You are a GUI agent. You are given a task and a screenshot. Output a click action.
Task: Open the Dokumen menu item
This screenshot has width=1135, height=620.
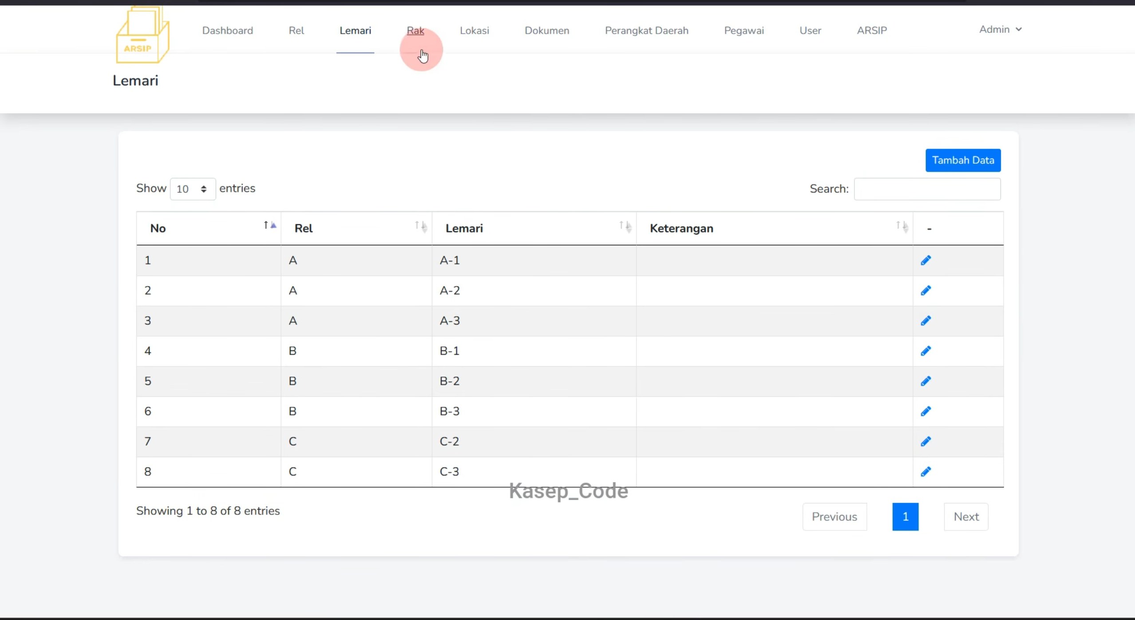[x=547, y=31]
